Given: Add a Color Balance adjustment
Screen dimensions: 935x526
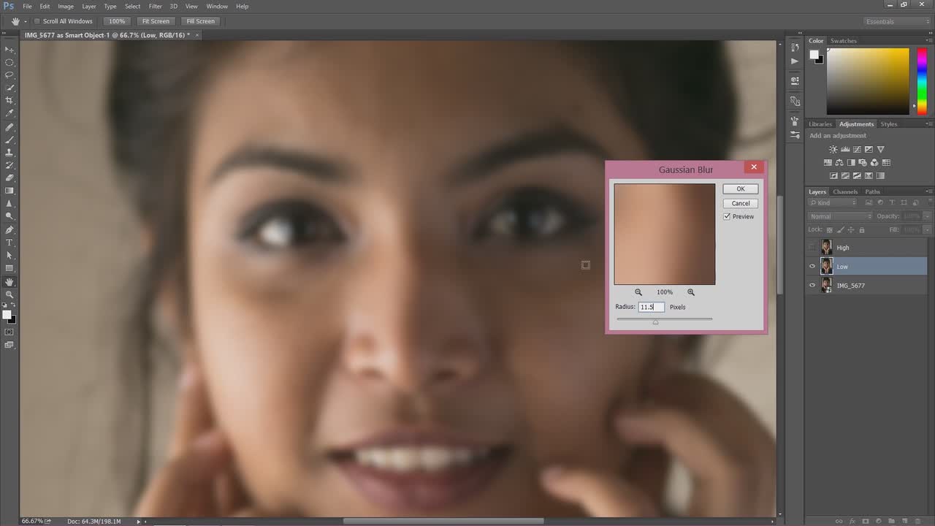Looking at the screenshot, I should pyautogui.click(x=839, y=163).
